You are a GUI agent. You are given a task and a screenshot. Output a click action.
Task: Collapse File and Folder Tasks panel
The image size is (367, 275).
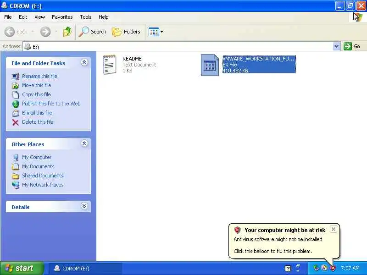84,62
